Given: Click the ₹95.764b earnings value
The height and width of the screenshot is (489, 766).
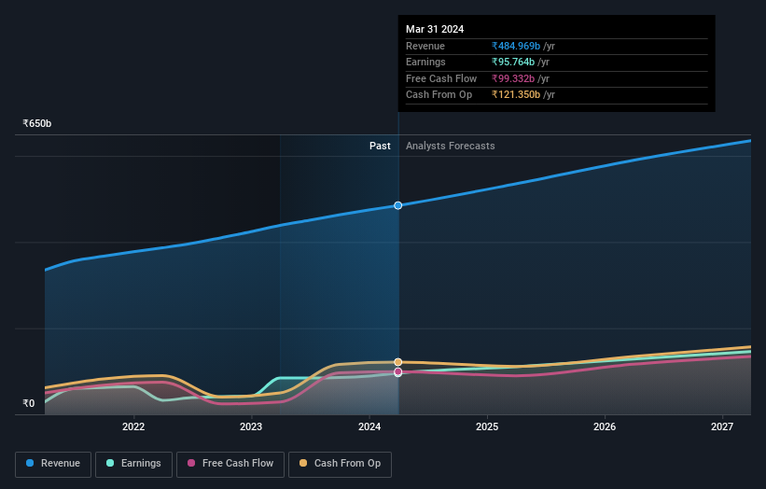Looking at the screenshot, I should [513, 62].
